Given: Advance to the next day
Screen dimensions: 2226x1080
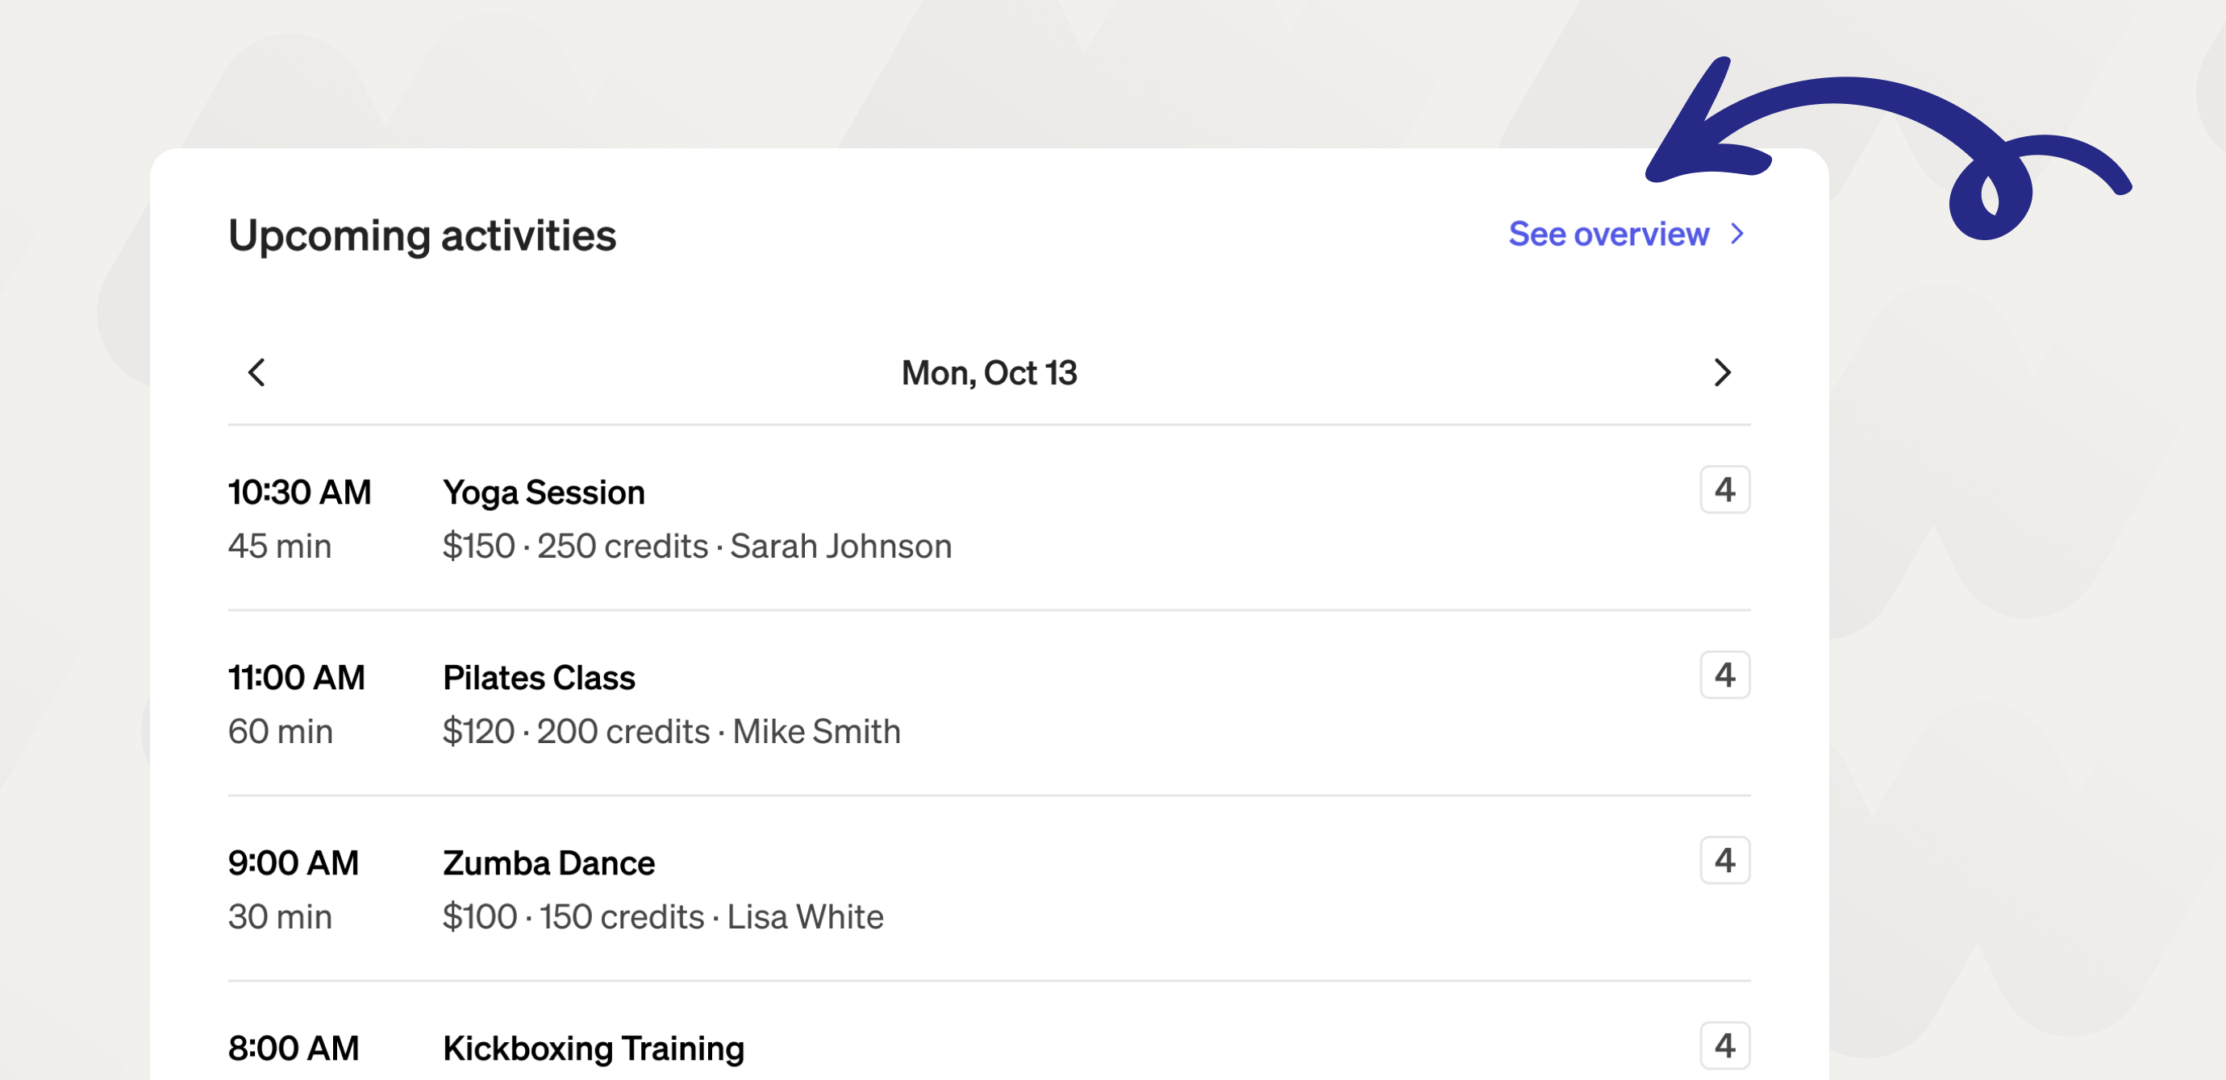Looking at the screenshot, I should tap(1721, 372).
